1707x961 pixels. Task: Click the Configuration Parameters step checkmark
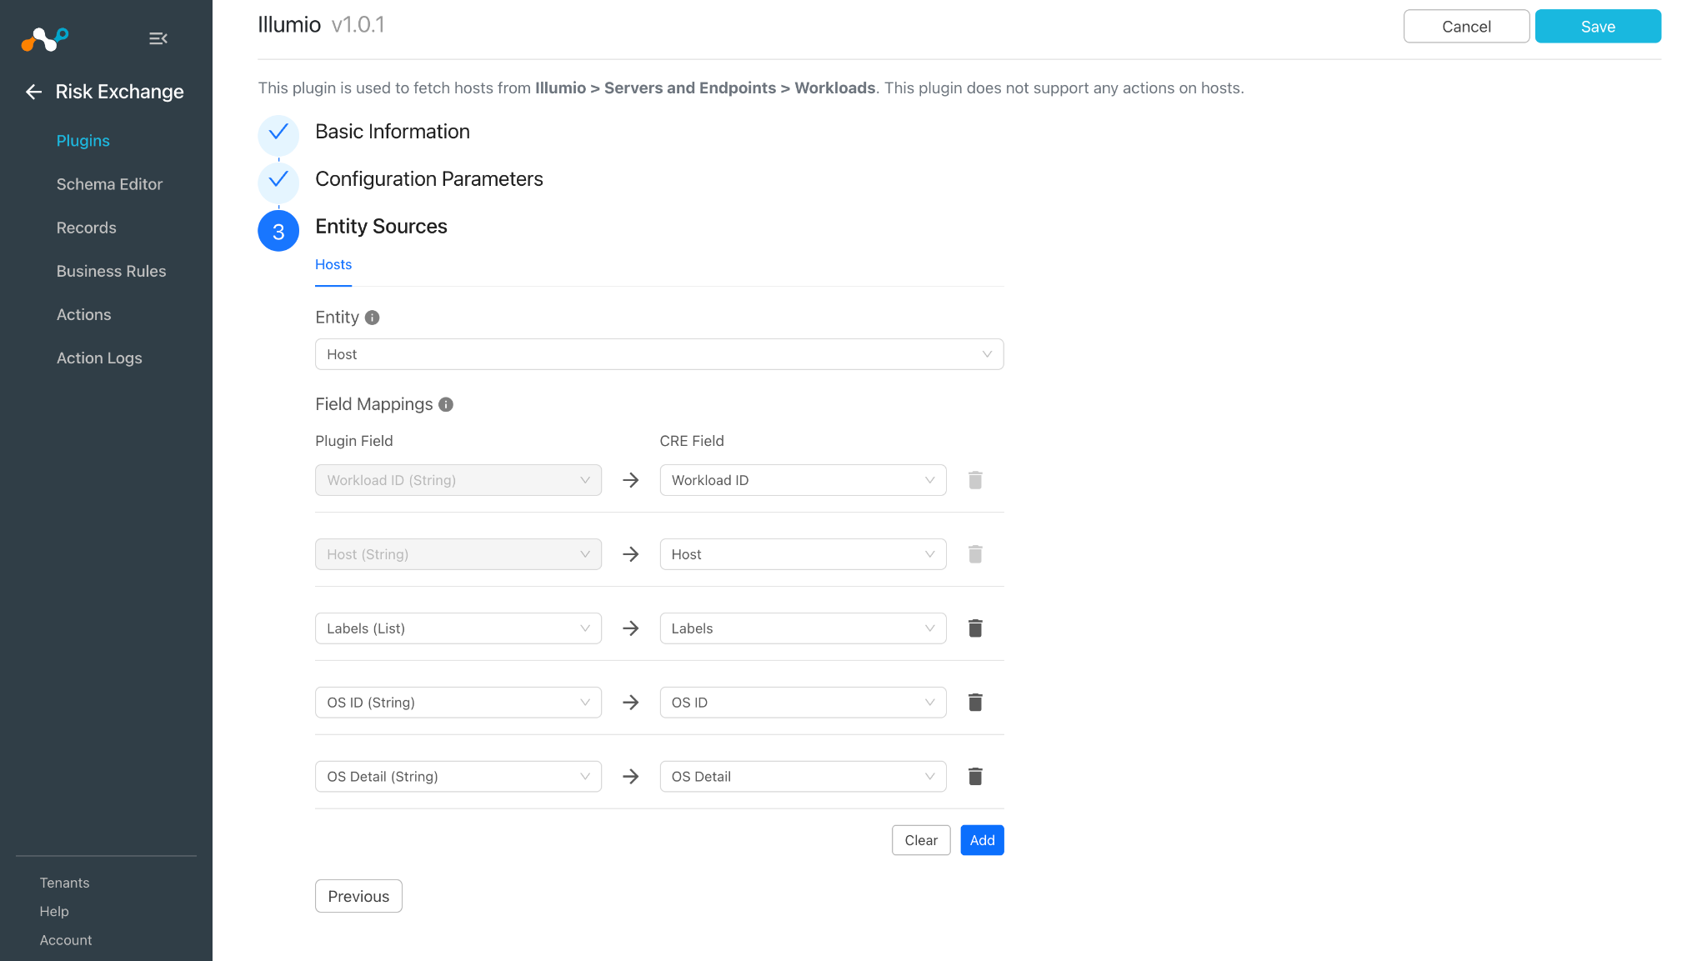pos(278,181)
